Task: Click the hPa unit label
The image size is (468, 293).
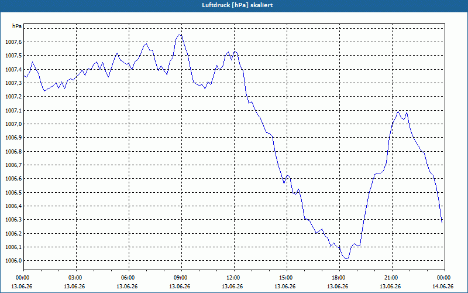Action: click(x=17, y=26)
